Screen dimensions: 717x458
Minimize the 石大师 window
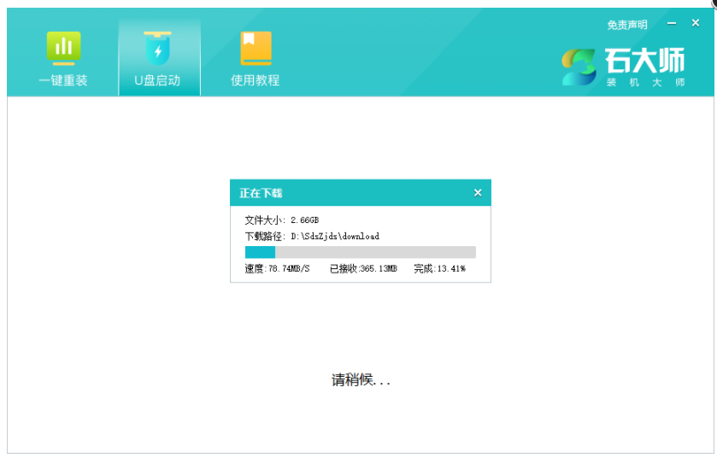click(671, 23)
